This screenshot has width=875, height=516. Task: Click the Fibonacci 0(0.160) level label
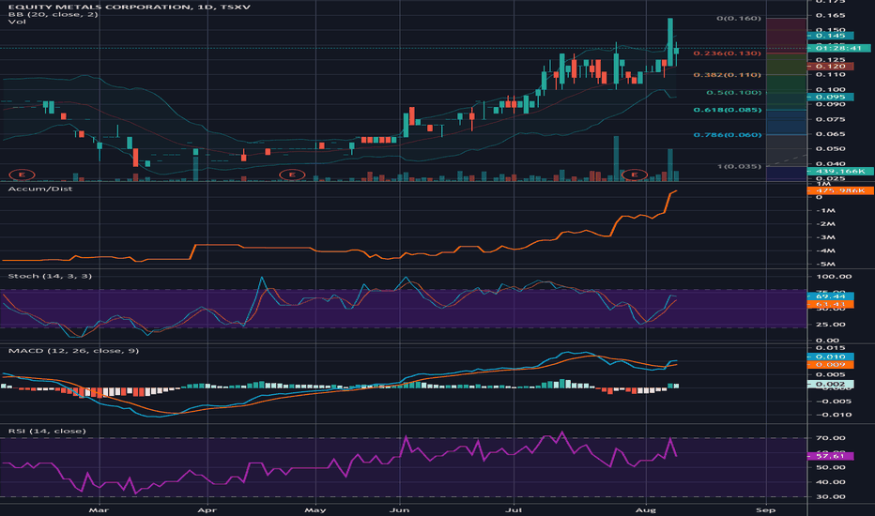[x=739, y=19]
